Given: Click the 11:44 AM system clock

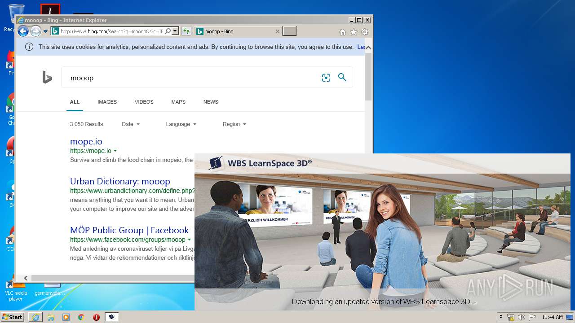Looking at the screenshot, I should (552, 317).
